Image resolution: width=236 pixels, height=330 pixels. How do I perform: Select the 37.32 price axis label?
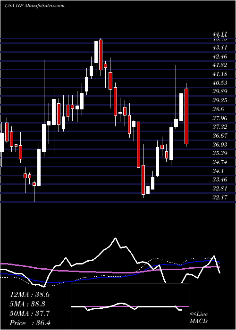219,127
